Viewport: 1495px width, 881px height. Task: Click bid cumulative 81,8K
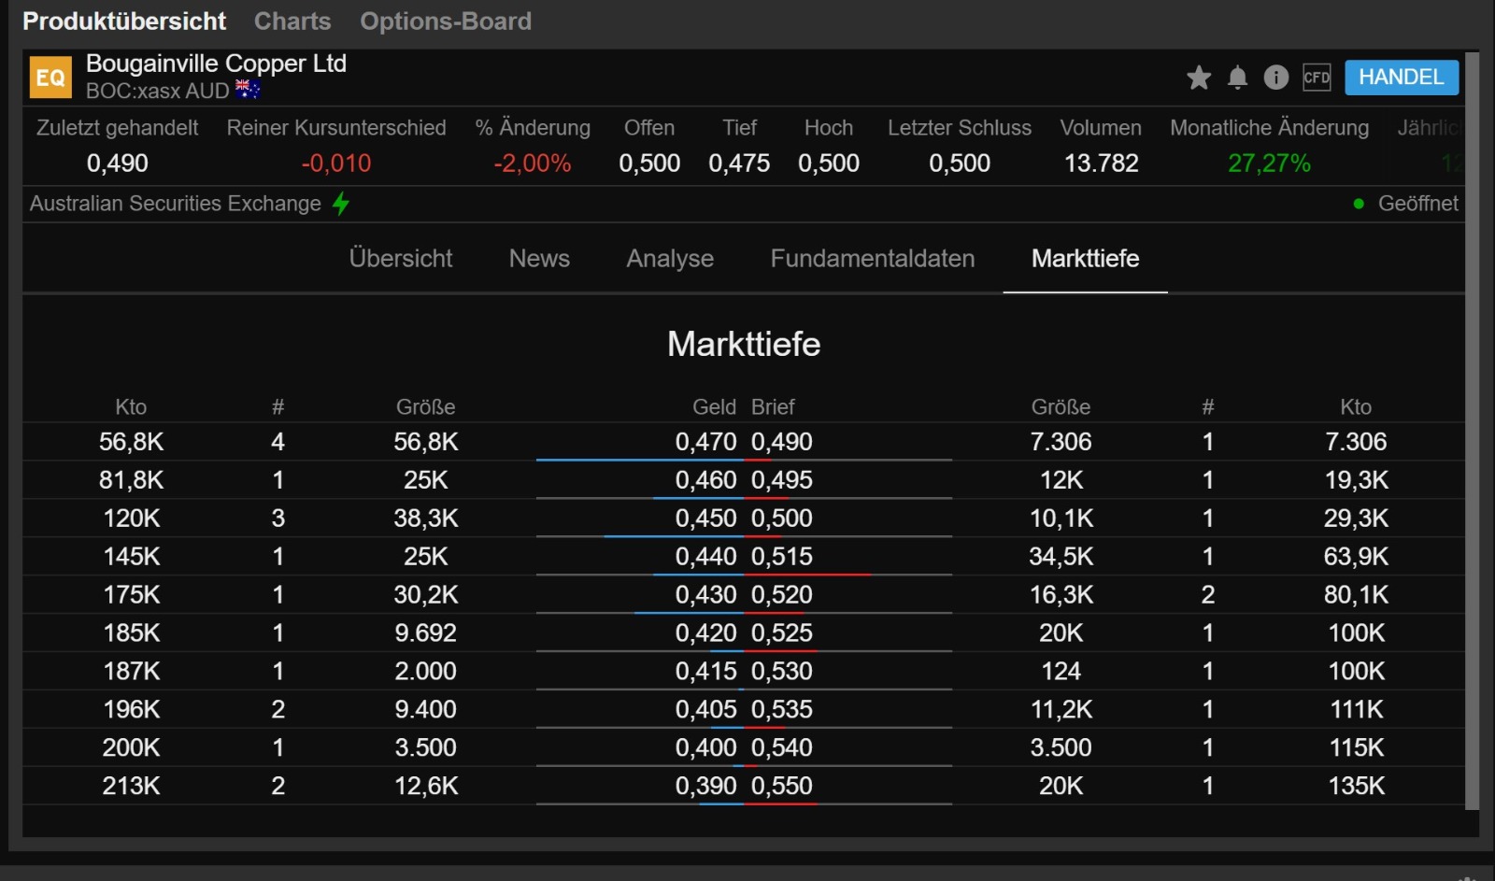click(x=132, y=480)
